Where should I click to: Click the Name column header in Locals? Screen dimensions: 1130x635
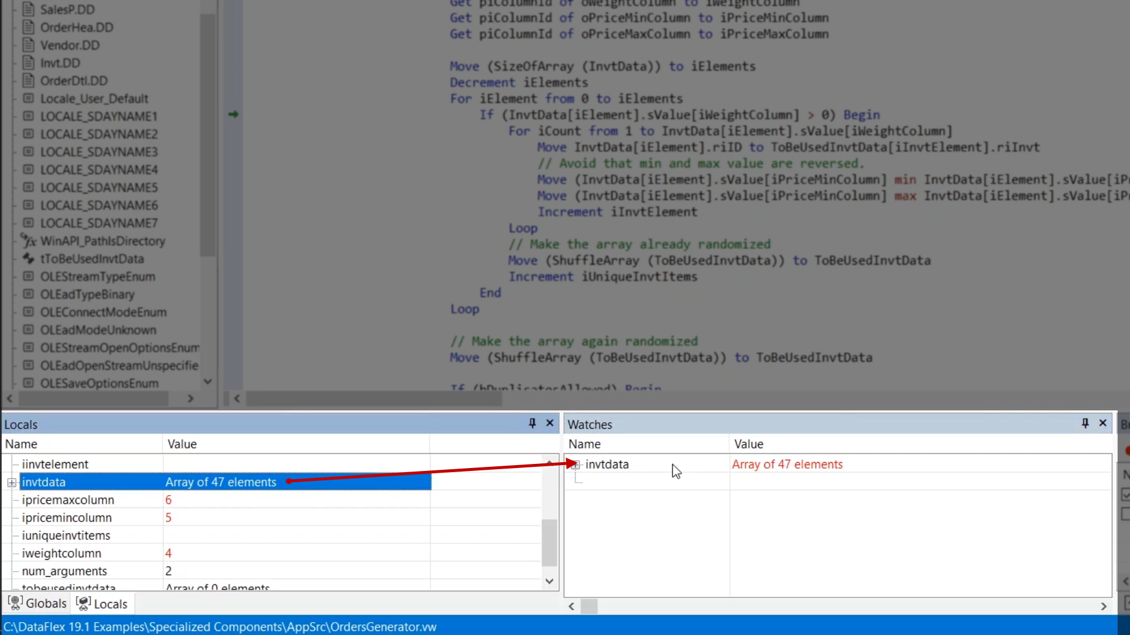pos(21,444)
